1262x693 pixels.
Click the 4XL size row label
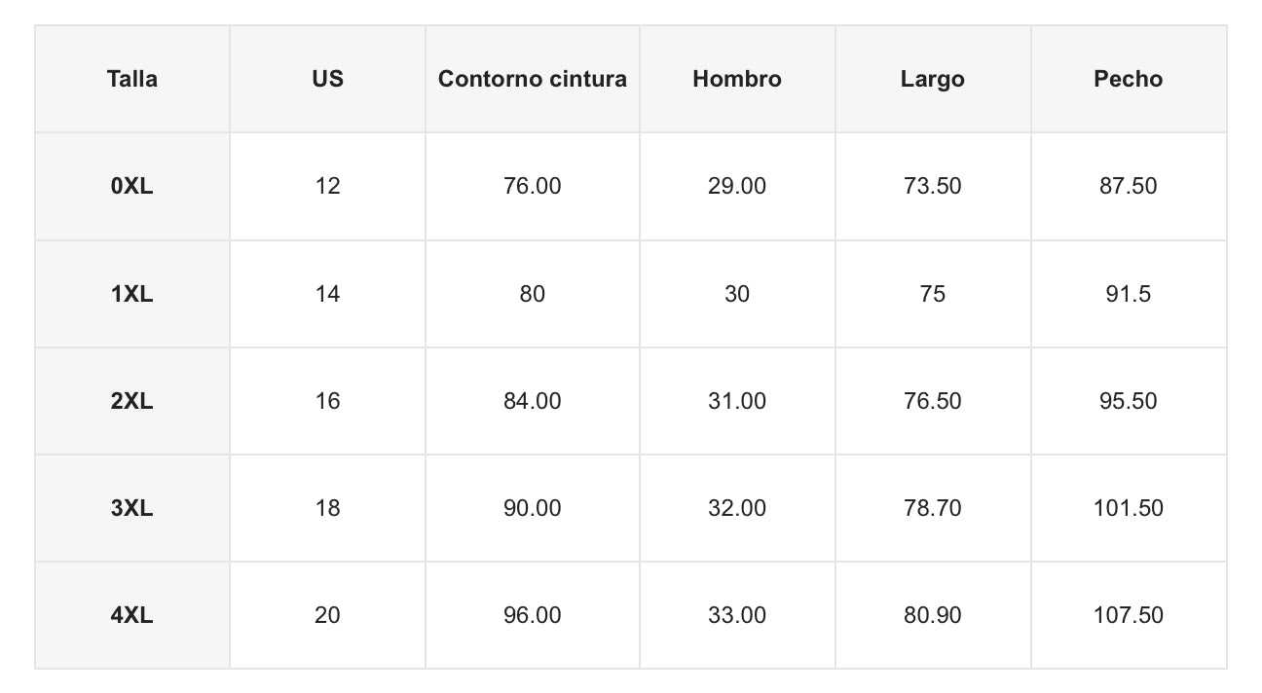[132, 614]
